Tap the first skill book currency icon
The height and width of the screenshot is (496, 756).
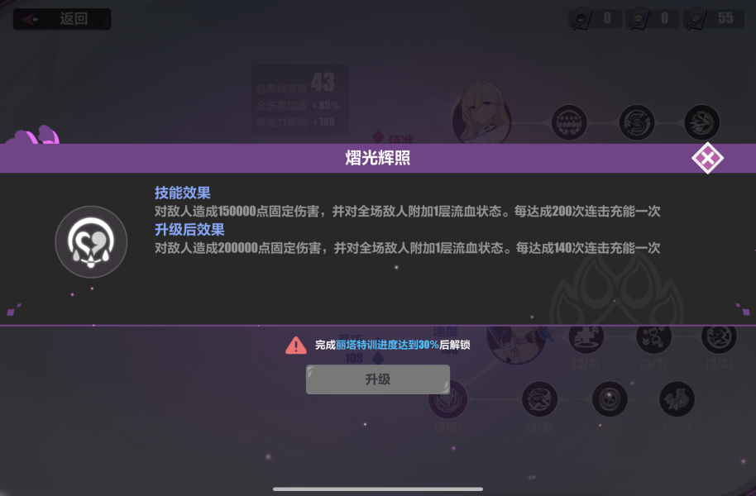(582, 19)
